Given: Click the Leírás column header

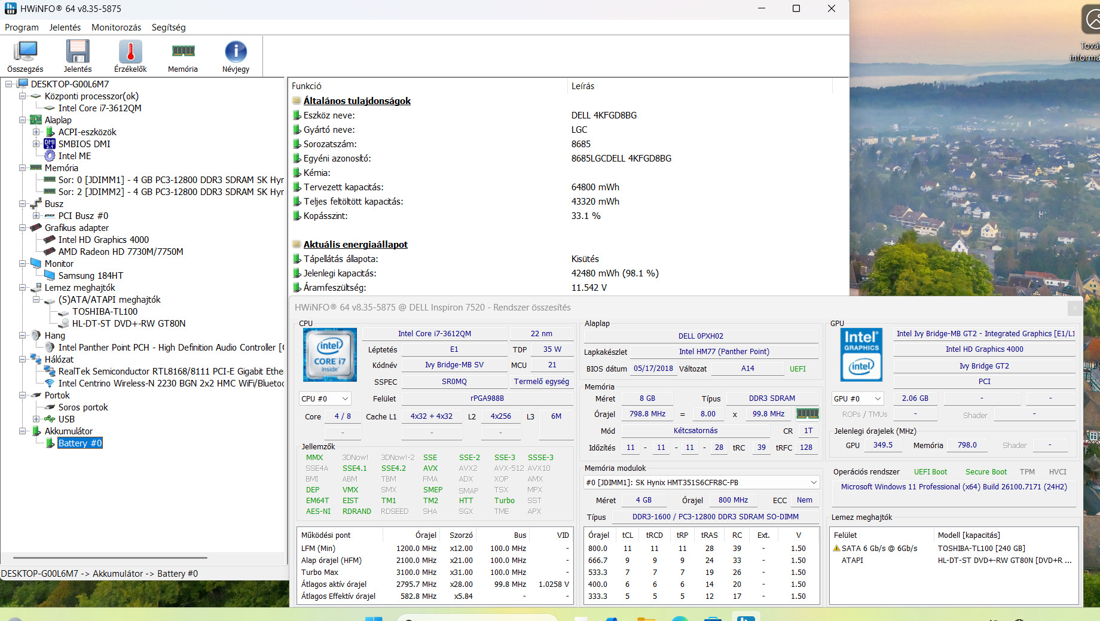Looking at the screenshot, I should click(x=699, y=86).
